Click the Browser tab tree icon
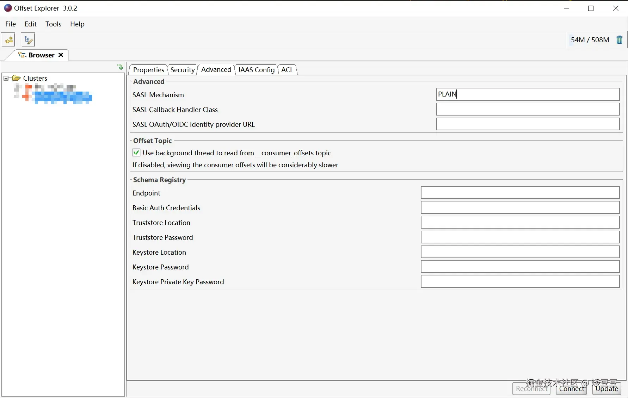The image size is (628, 398). [22, 55]
